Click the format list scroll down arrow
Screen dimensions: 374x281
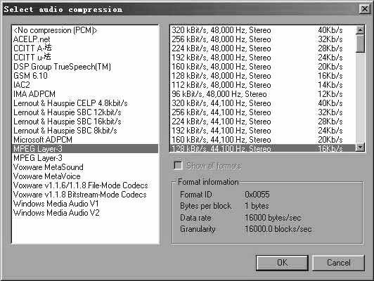[x=360, y=147]
